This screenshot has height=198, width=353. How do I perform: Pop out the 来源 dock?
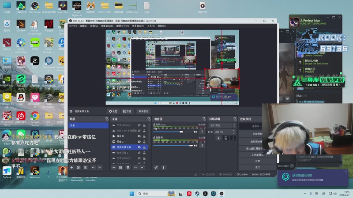point(149,119)
